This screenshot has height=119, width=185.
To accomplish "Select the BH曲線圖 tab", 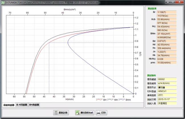I will click(34, 105).
